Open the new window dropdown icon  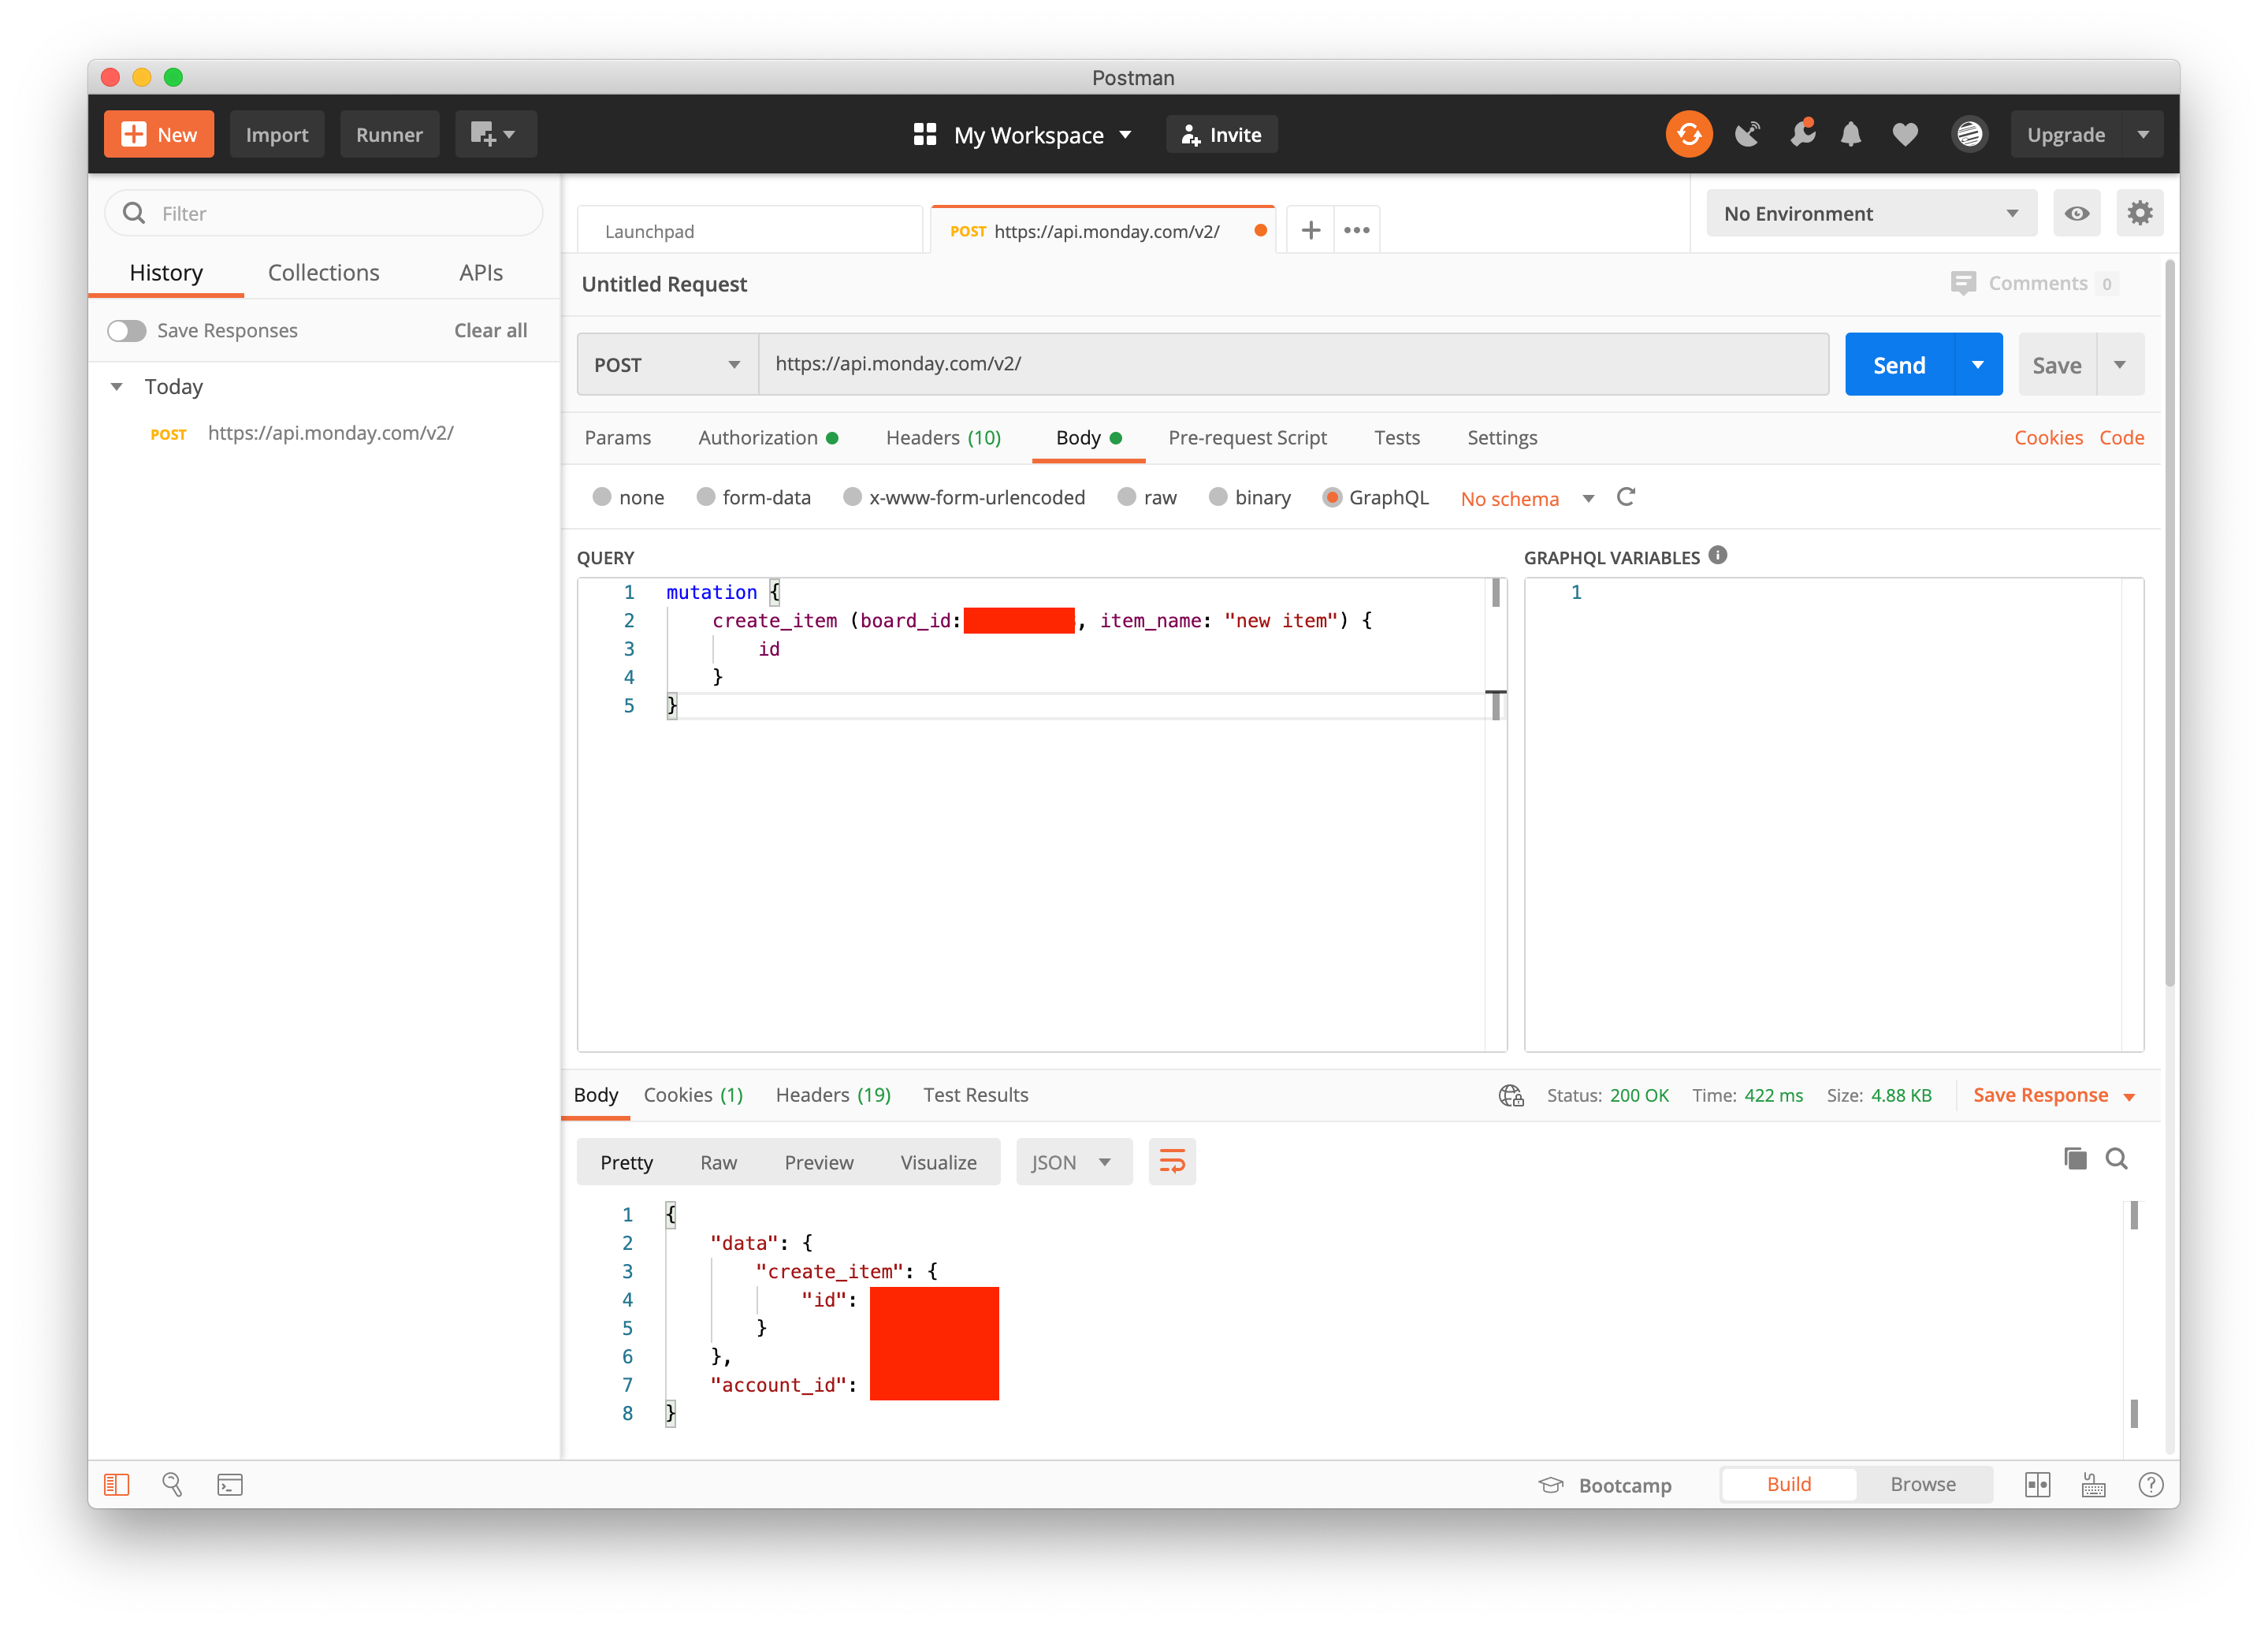point(495,134)
